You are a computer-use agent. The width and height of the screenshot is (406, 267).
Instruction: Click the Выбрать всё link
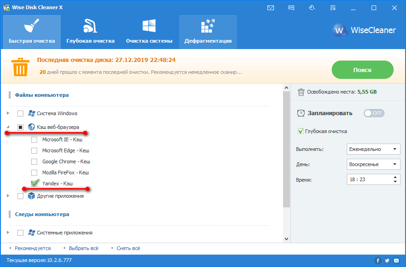pos(83,248)
